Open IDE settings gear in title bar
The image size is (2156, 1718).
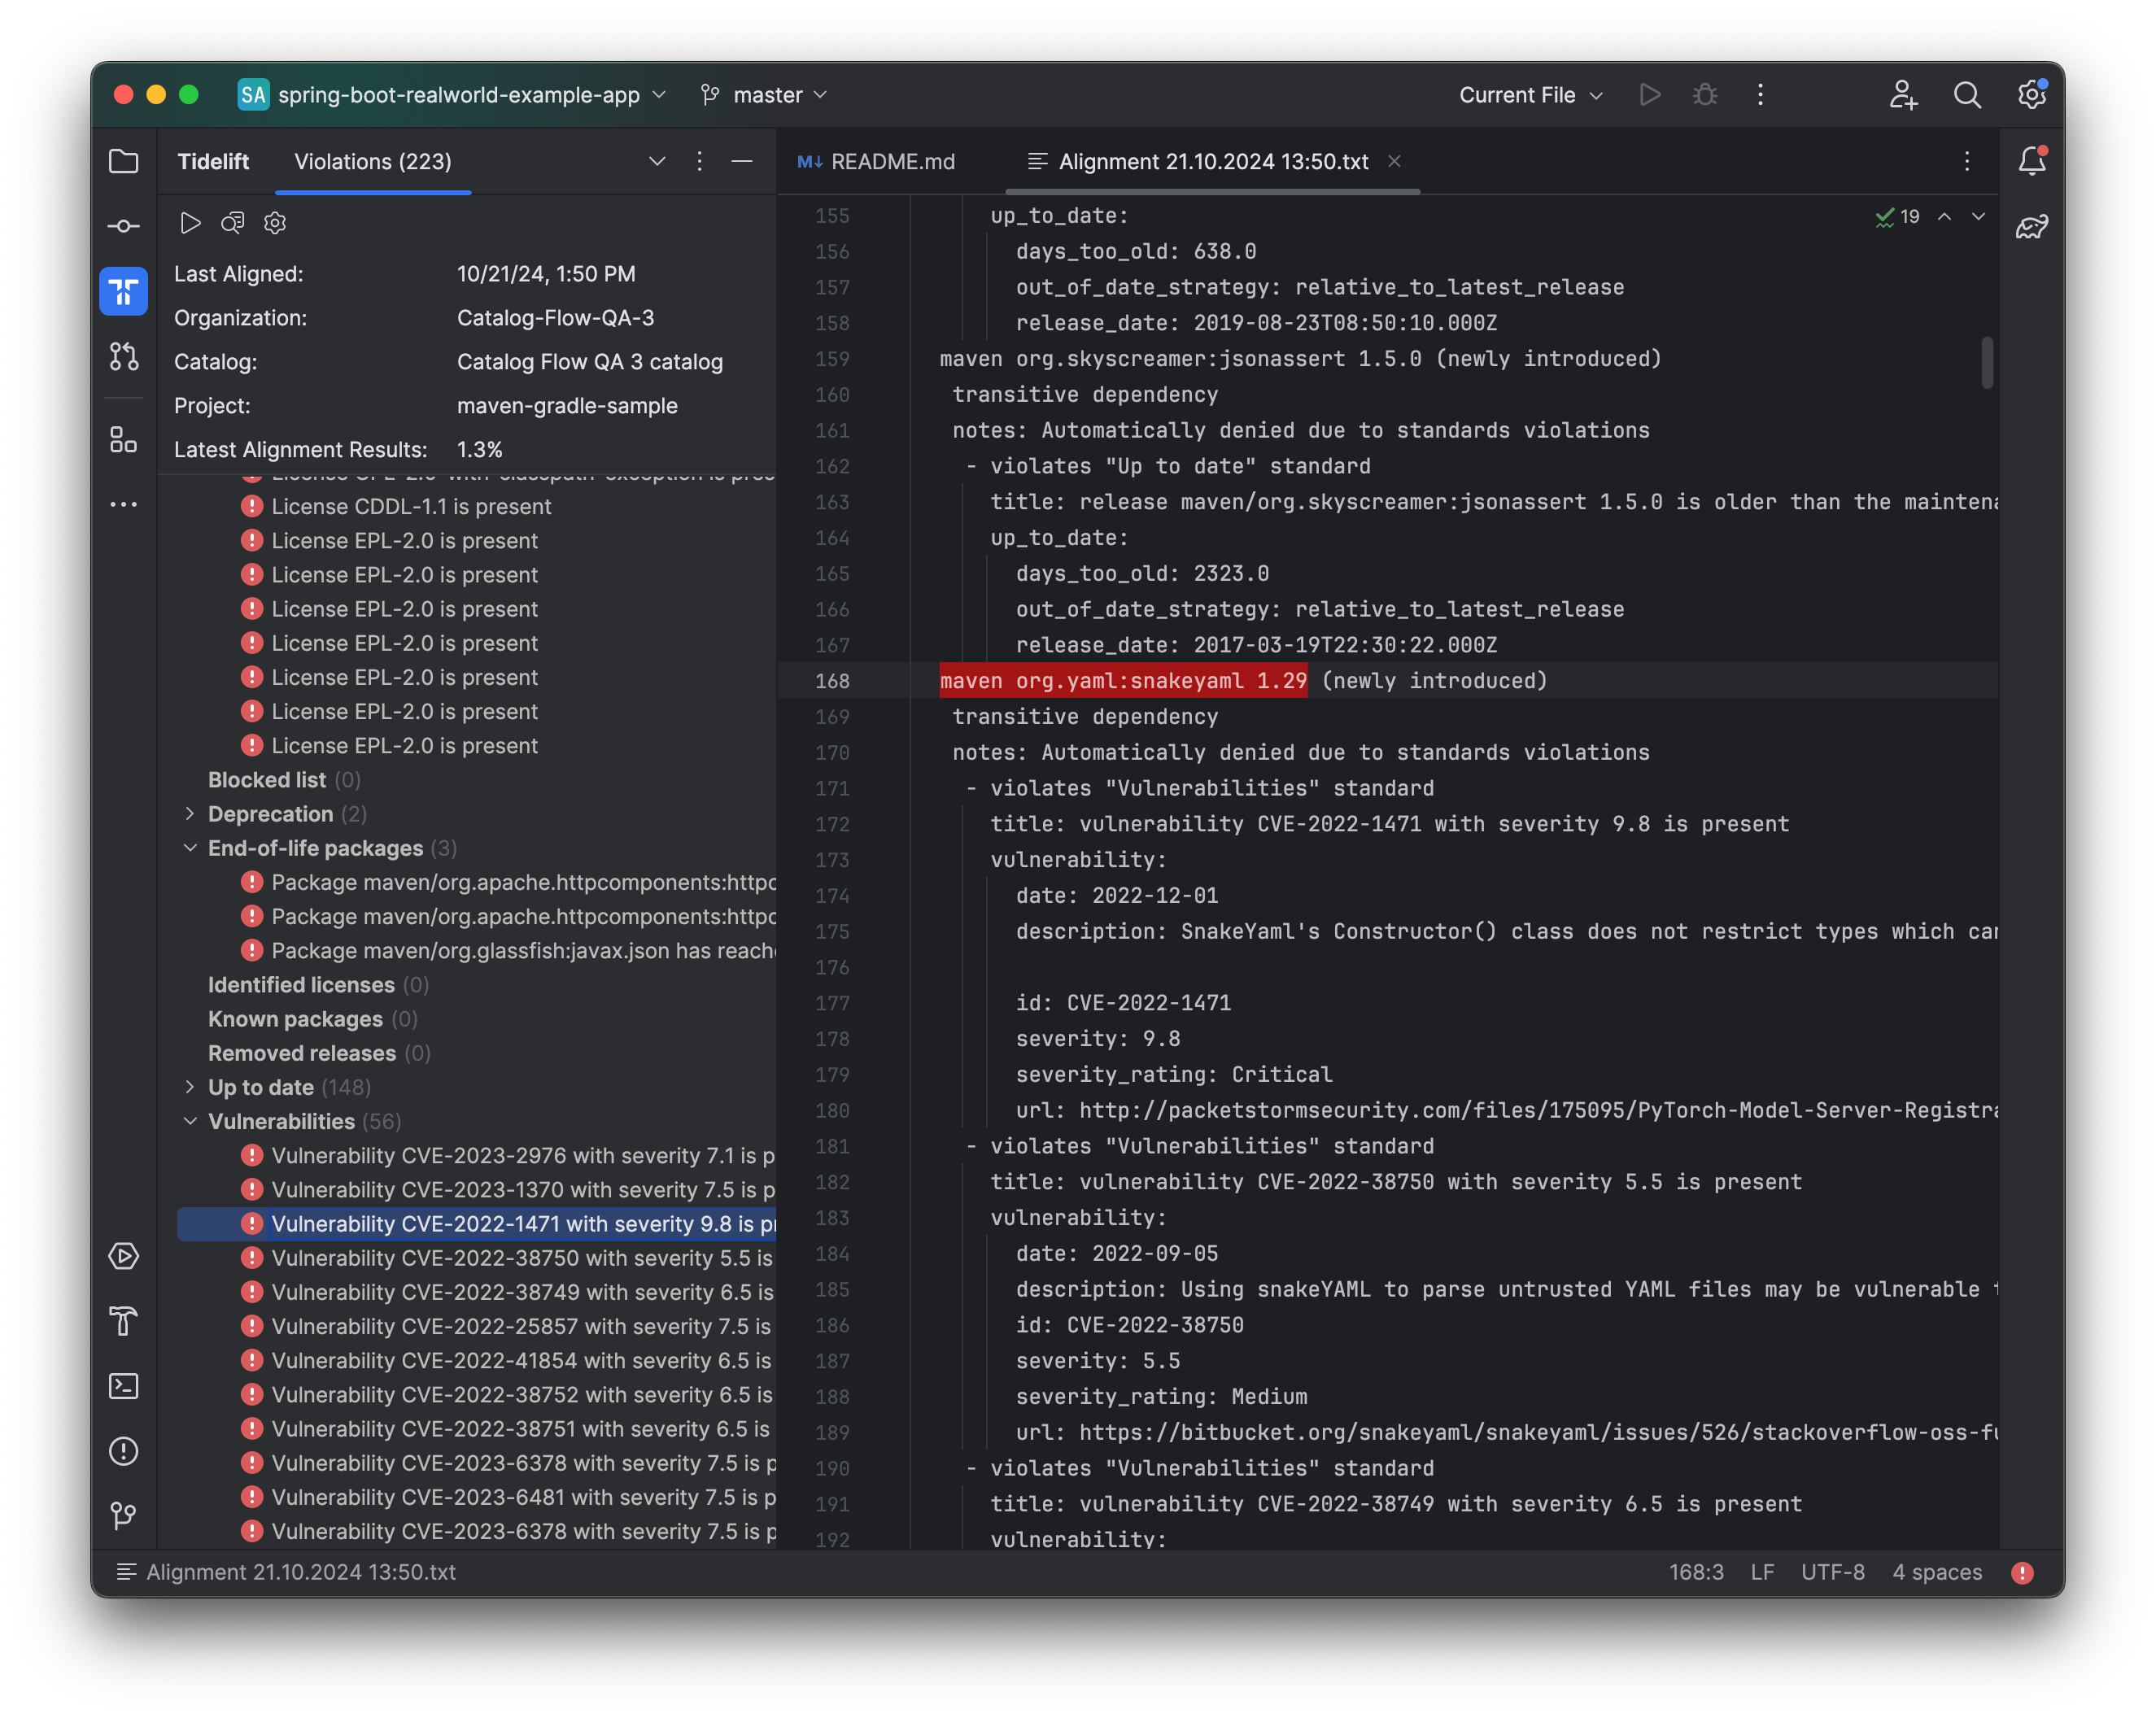tap(2031, 95)
